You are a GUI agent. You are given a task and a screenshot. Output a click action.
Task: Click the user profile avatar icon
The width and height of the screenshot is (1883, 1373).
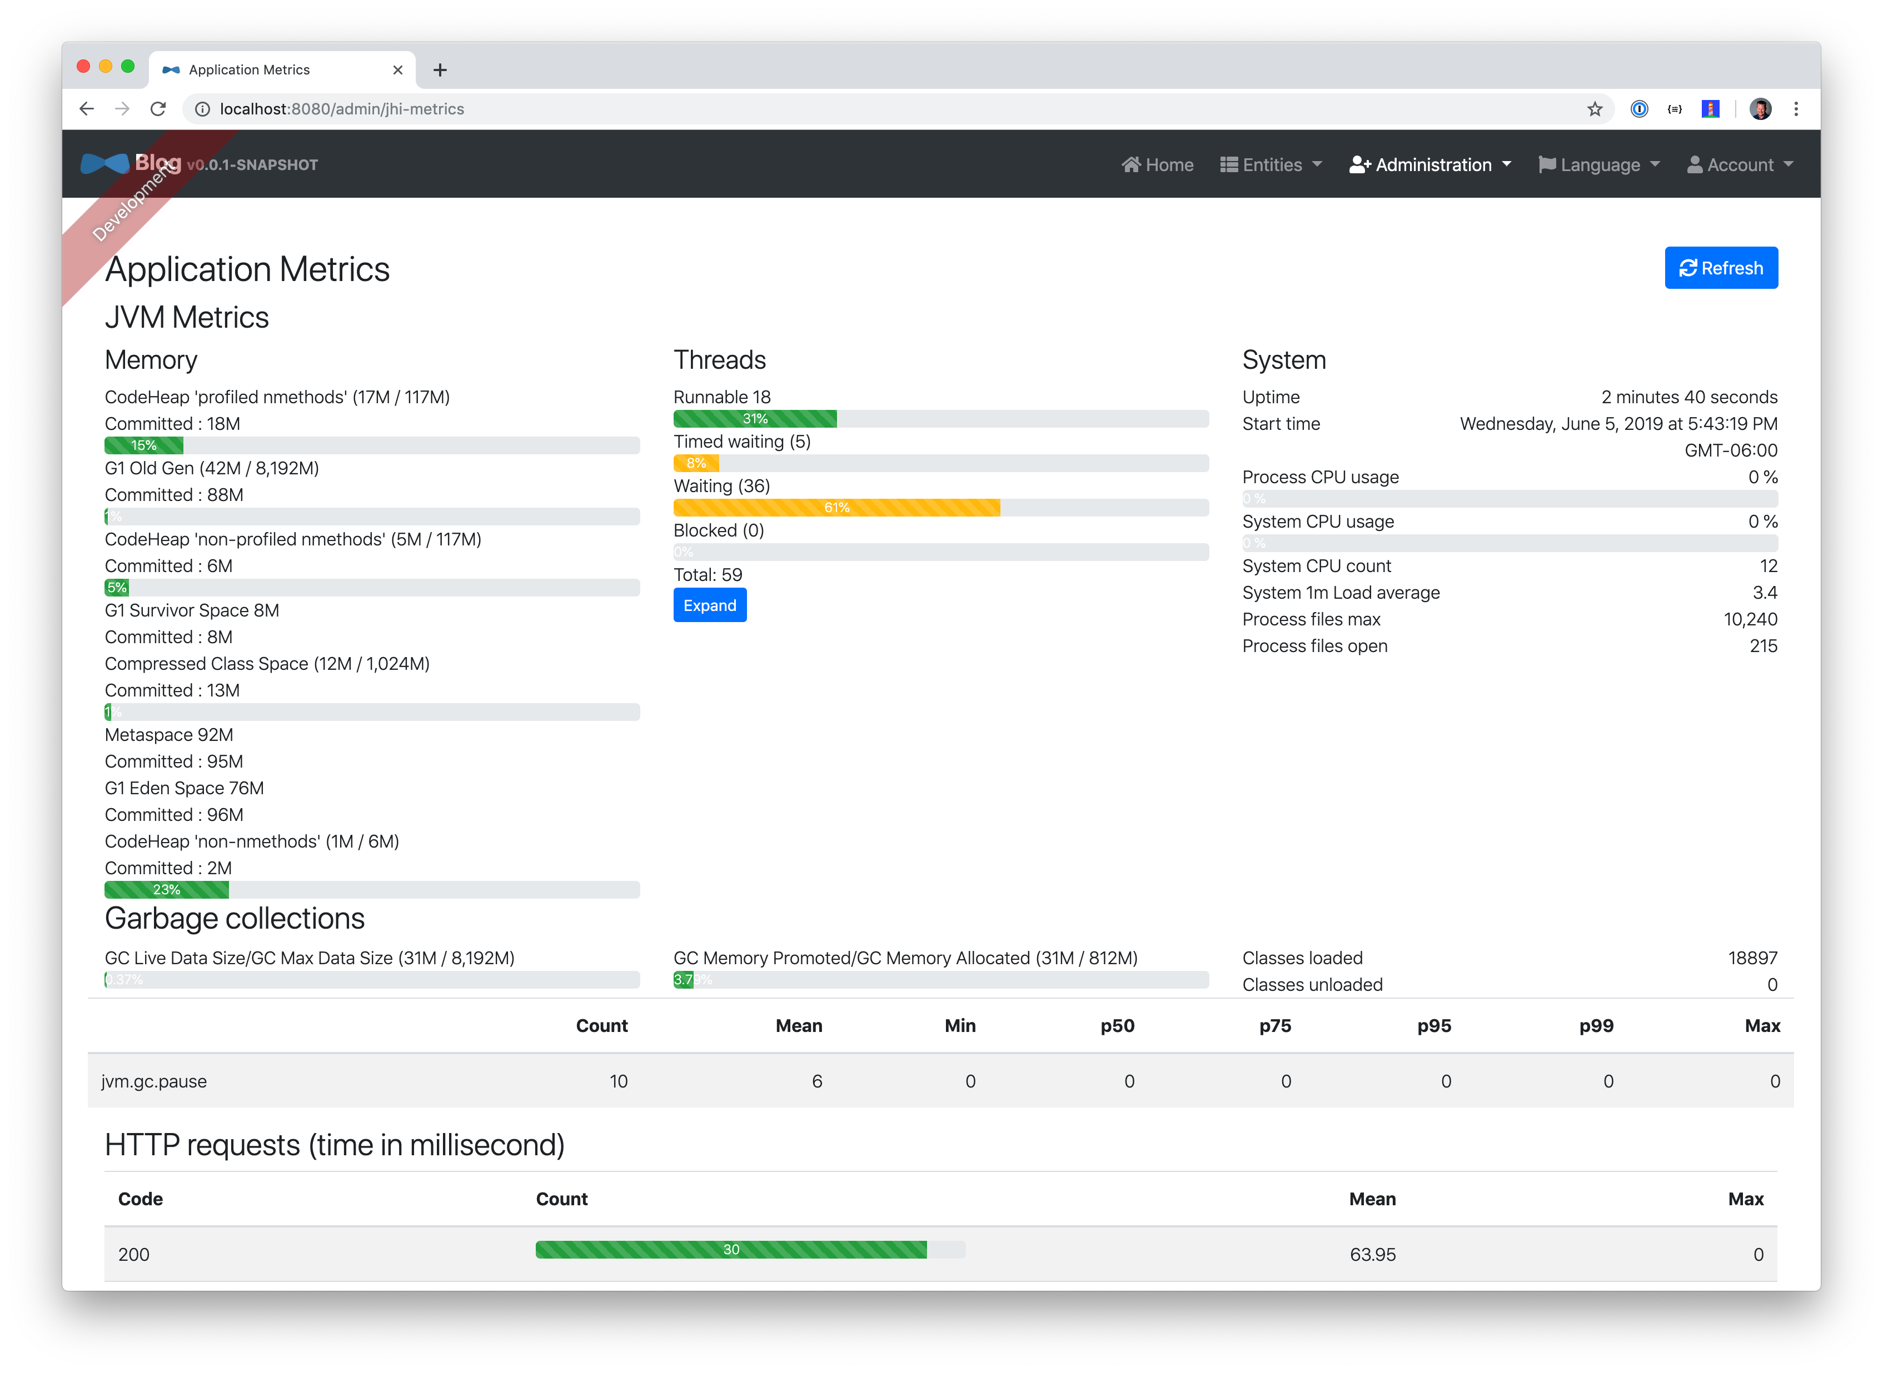pyautogui.click(x=1760, y=109)
